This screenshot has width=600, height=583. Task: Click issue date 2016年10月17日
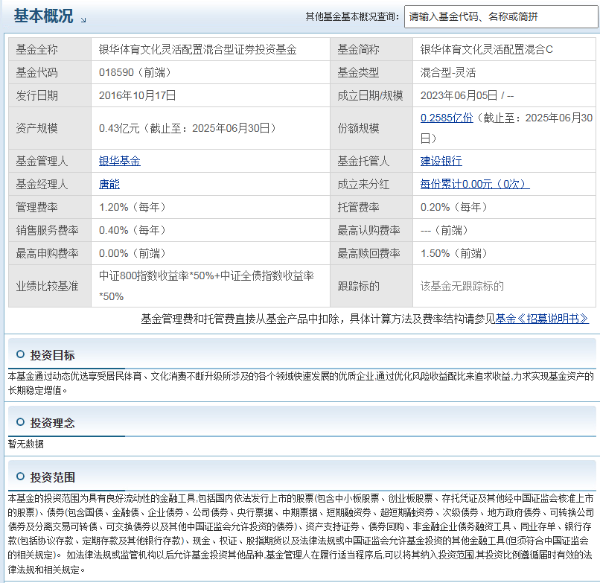[x=137, y=95]
